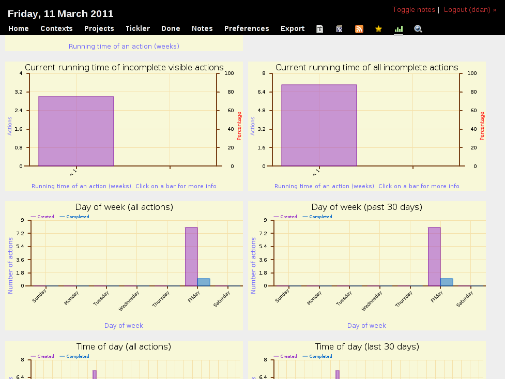The image size is (505, 379).
Task: Click the bar in incomplete visible actions chart
Action: click(x=76, y=131)
